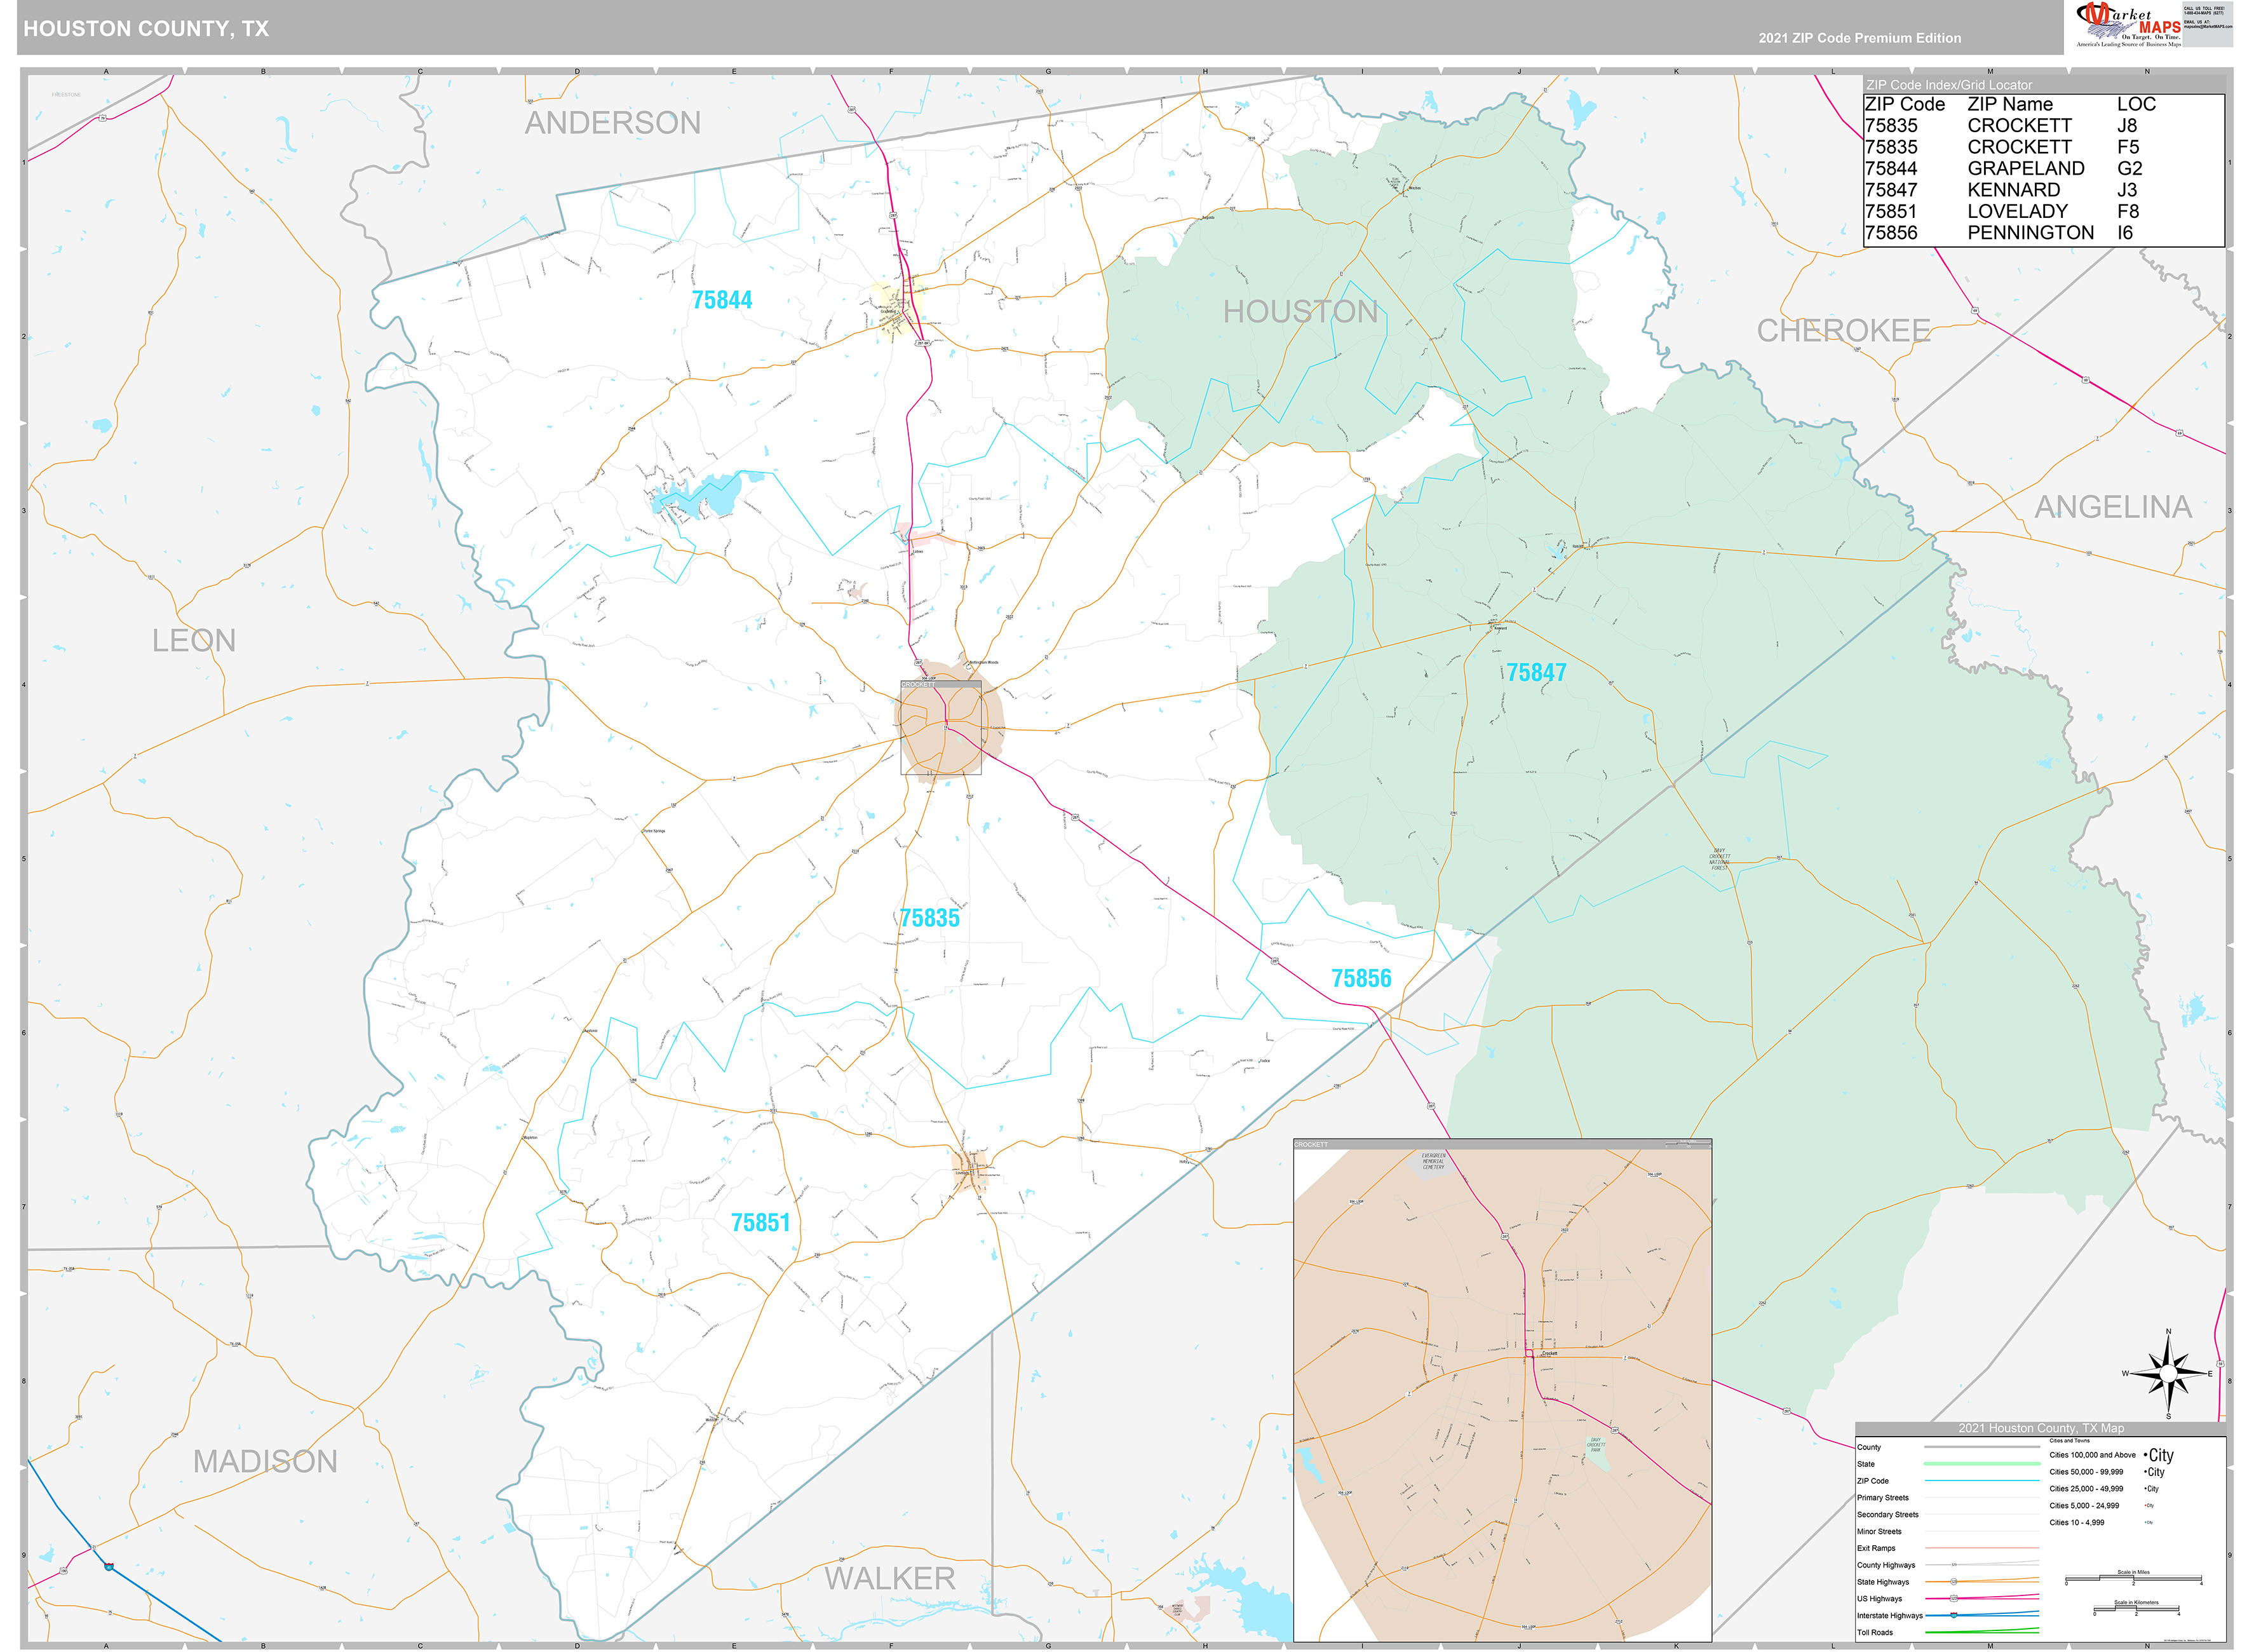Click the "Secondary Streets" legend entry
Screen dimensions: 2247x1652
[1887, 1515]
